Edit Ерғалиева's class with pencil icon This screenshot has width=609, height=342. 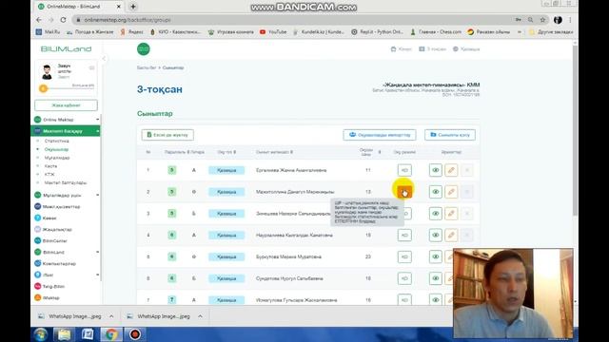point(451,170)
